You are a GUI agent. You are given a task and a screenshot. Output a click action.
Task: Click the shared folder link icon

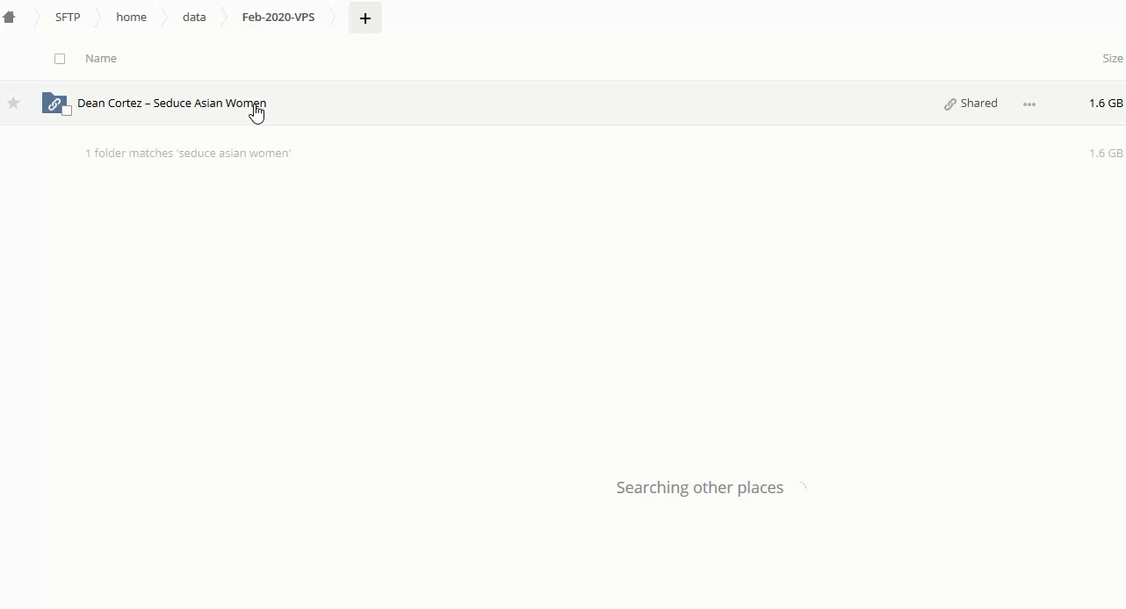point(53,103)
